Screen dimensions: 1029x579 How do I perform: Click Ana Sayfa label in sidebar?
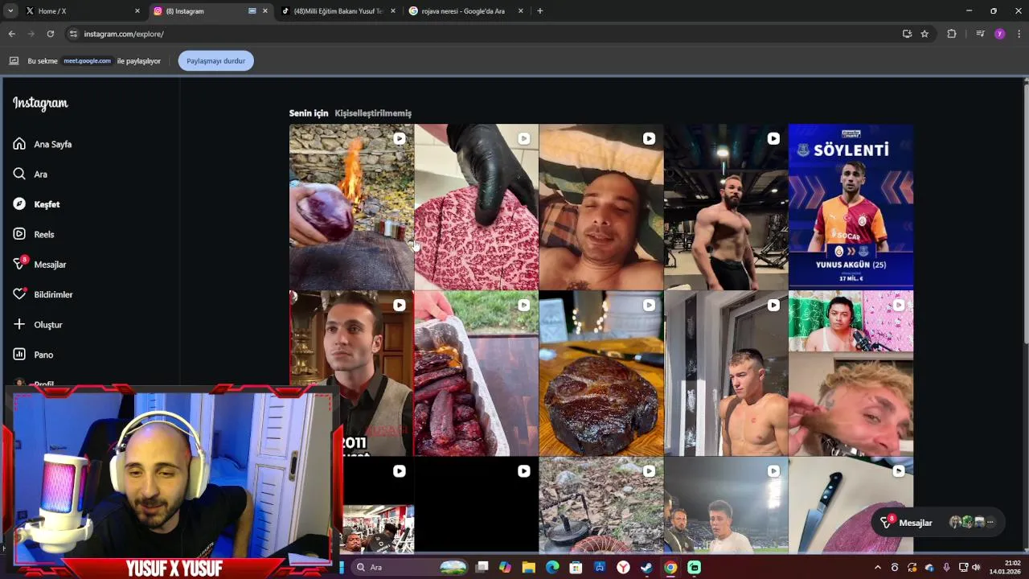point(53,144)
